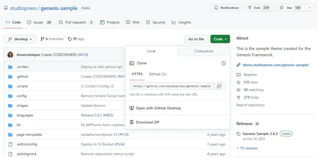Click the Go to file button
Screen dimensions: 318x158
pos(196,39)
